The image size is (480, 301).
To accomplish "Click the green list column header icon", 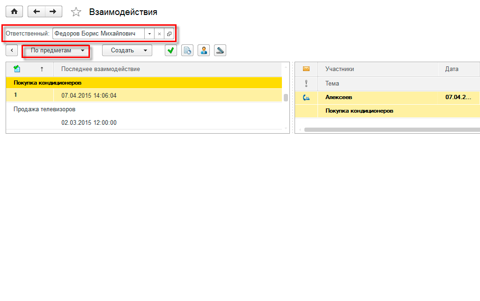I will 17,69.
